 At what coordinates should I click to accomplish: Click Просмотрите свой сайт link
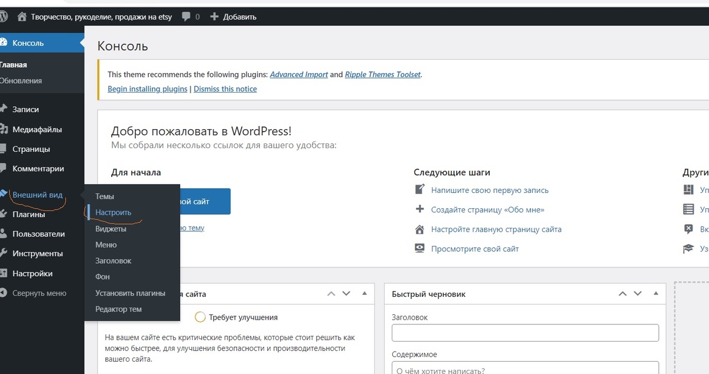coord(475,248)
